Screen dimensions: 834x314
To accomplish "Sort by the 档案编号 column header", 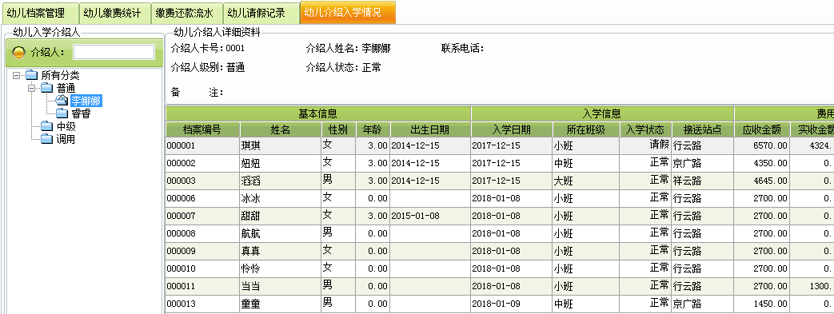I will point(202,129).
